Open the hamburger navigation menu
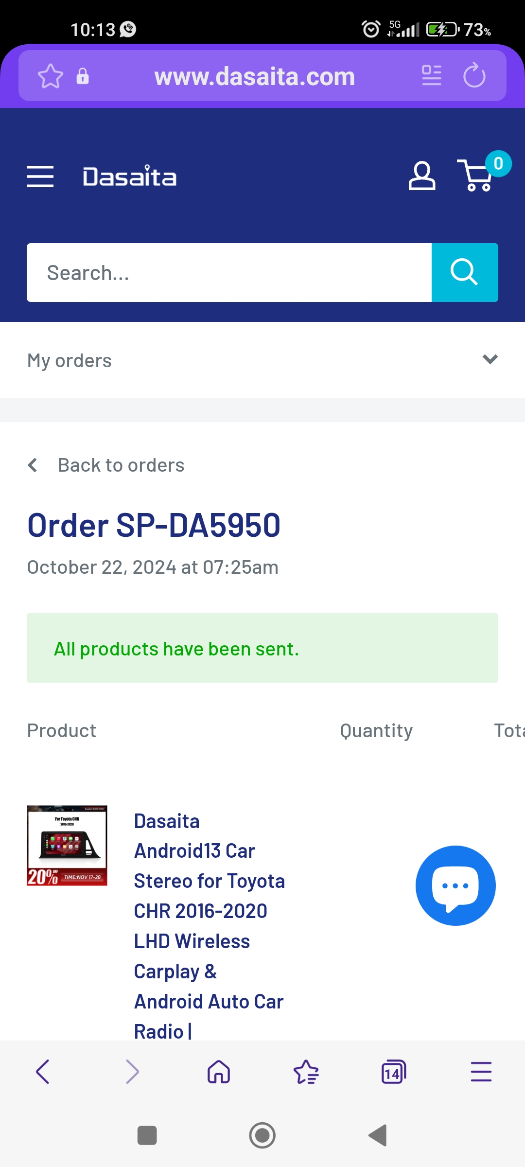 pos(40,176)
